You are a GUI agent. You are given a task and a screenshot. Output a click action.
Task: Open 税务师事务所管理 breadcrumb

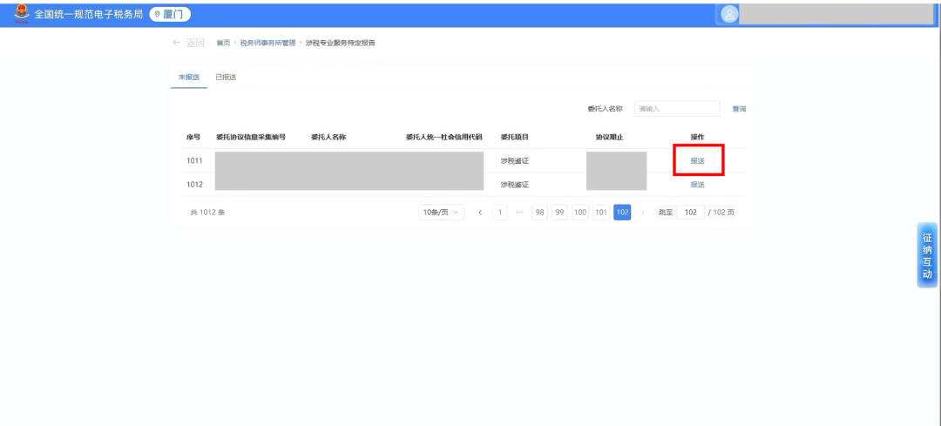[267, 44]
